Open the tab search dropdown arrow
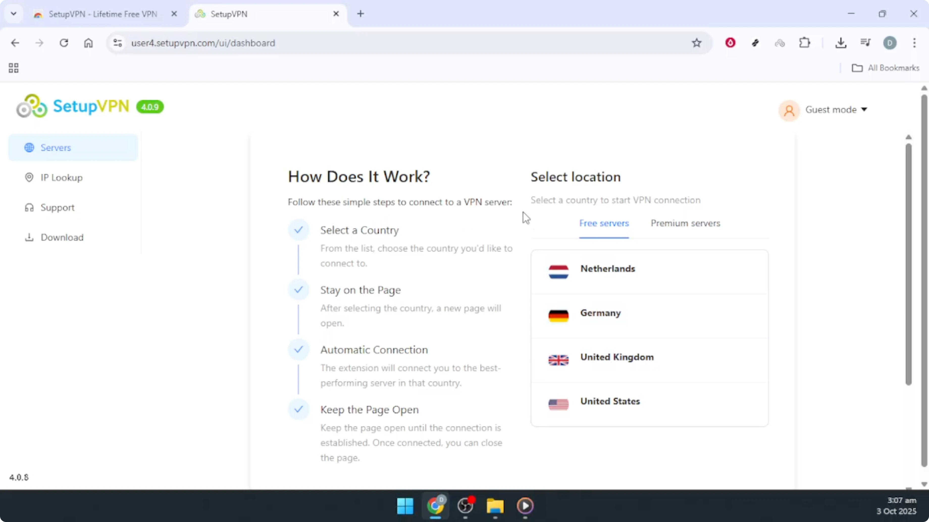The width and height of the screenshot is (929, 522). [x=14, y=14]
